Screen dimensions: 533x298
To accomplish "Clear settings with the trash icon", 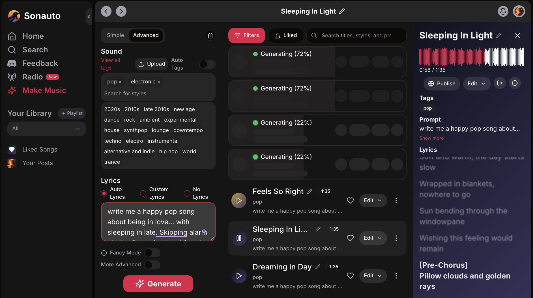I will tap(210, 35).
